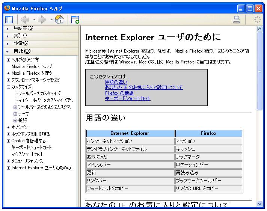Follow キーボードショートカット link in section box
267x211 pixels.
pos(128,98)
